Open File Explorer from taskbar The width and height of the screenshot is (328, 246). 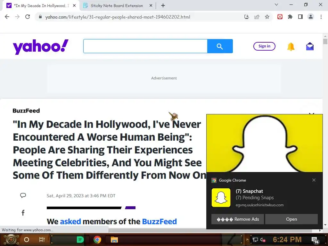click(x=114, y=240)
